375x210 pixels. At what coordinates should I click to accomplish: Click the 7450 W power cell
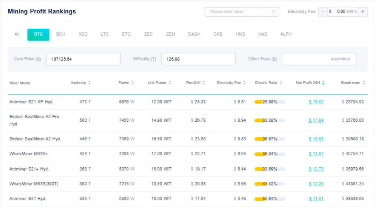pyautogui.click(x=127, y=120)
